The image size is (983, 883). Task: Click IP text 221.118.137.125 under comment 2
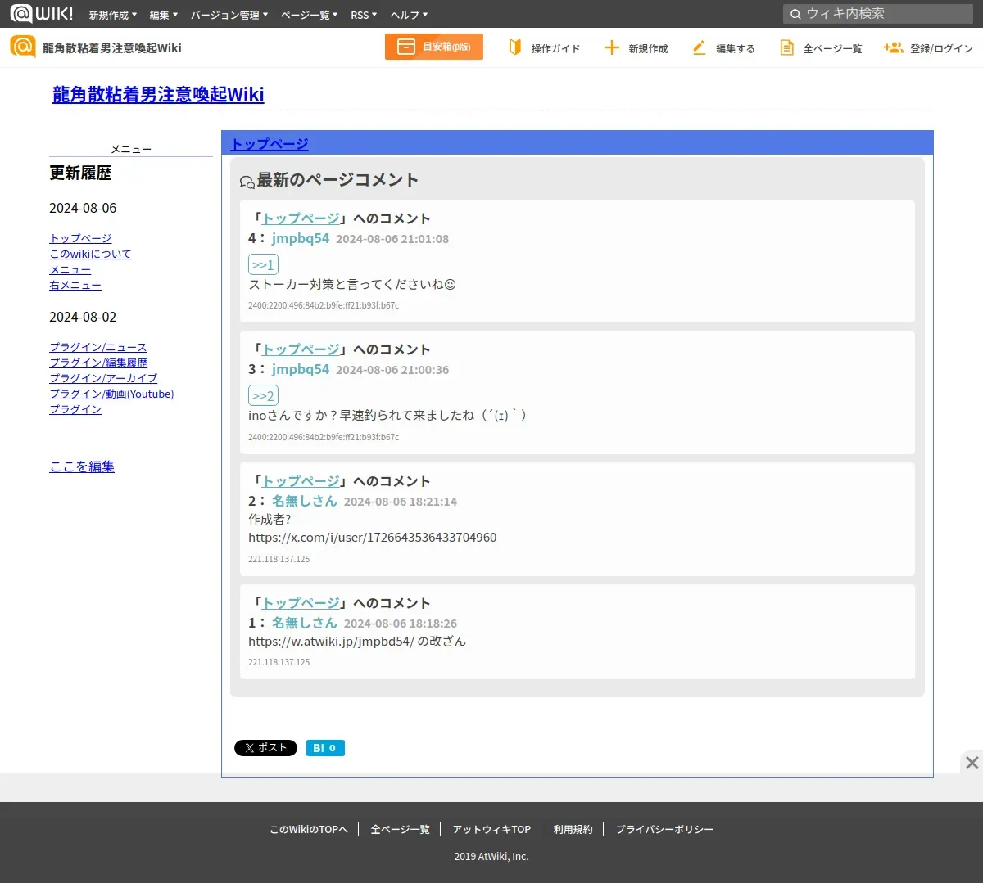(279, 559)
